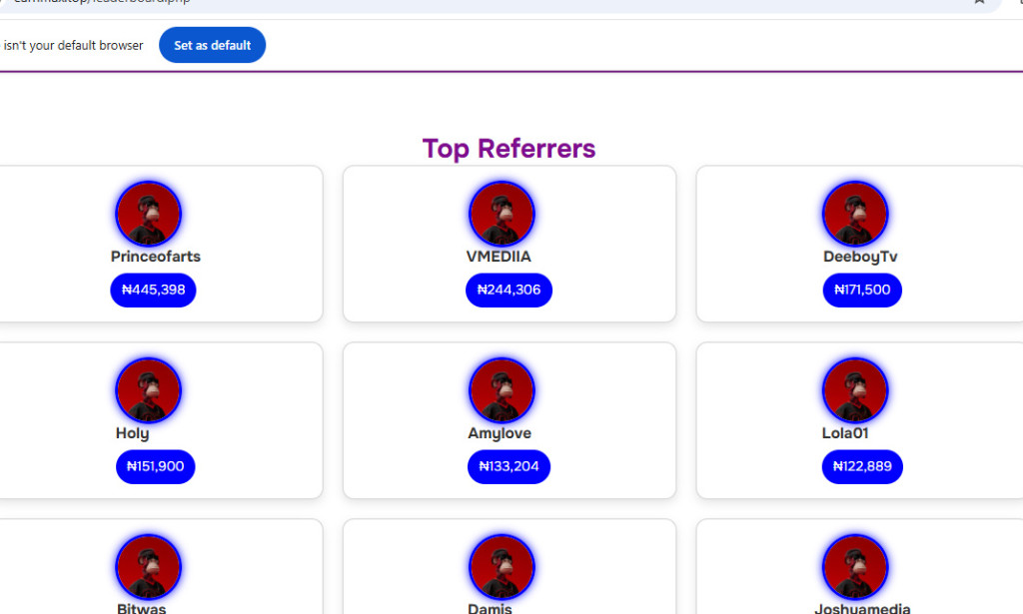Screen dimensions: 1023x614
Task: Click Set as default browser button
Action: [x=212, y=45]
